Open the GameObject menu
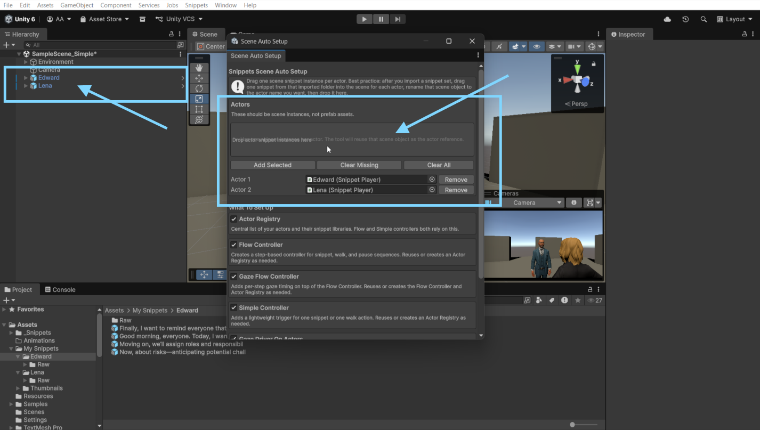Viewport: 760px width, 430px height. 77,5
